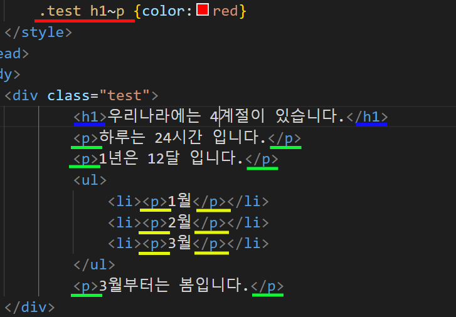Image resolution: width=456 pixels, height=317 pixels.
Task: Click the heading text '우리나라에는 4계절이 있습니다.'
Action: (x=226, y=117)
